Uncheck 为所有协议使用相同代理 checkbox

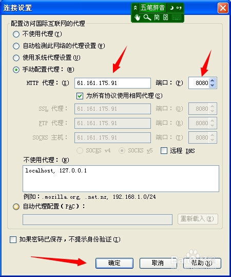tap(80, 96)
